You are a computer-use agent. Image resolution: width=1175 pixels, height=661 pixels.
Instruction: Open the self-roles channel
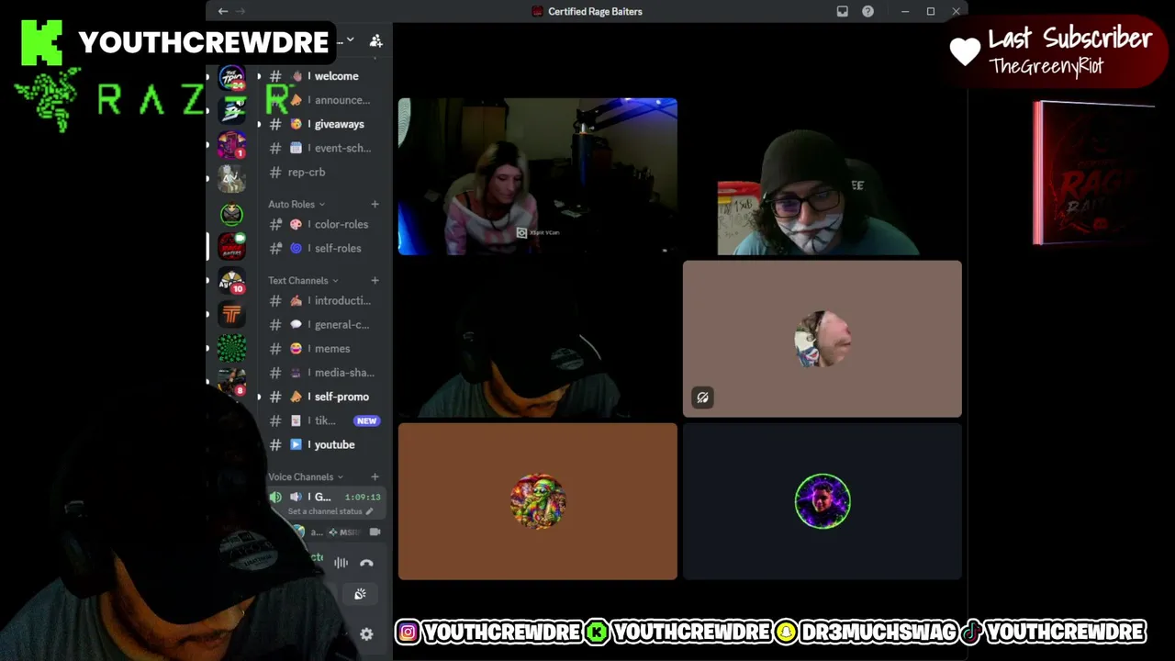[x=320, y=248]
